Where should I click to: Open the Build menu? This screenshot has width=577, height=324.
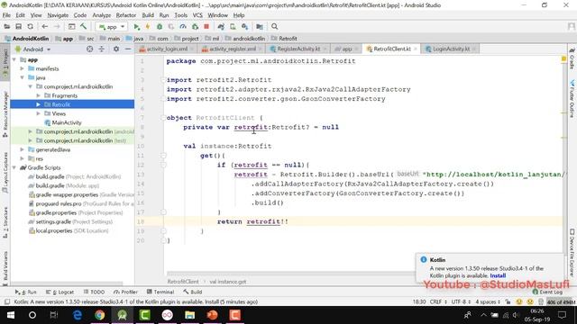148,15
